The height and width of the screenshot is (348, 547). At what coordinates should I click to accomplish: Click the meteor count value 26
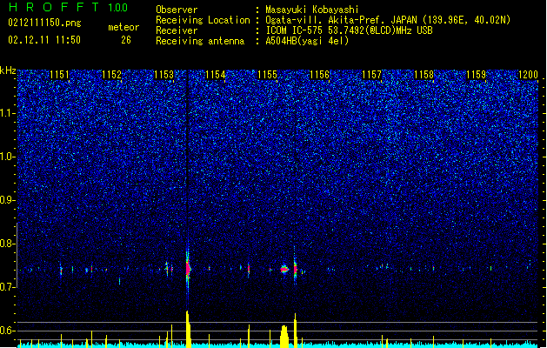(x=126, y=40)
